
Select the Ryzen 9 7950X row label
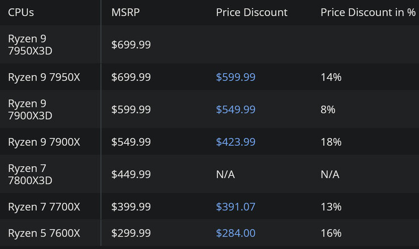(44, 77)
